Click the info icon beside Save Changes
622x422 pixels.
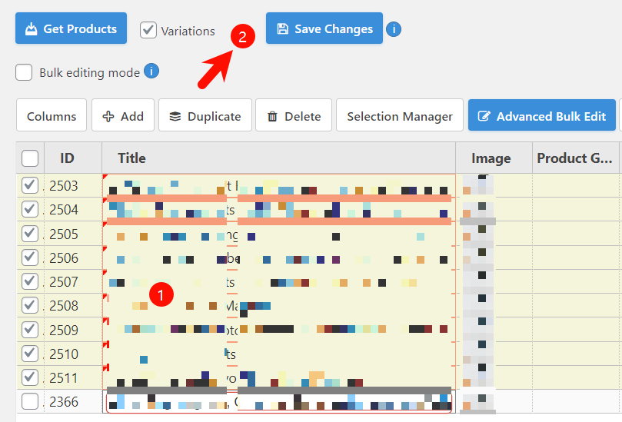pyautogui.click(x=394, y=29)
